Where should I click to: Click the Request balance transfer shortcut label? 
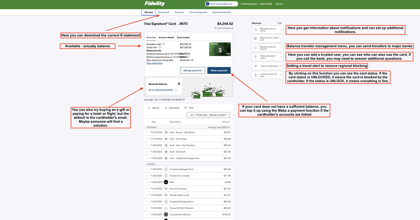coord(268,48)
